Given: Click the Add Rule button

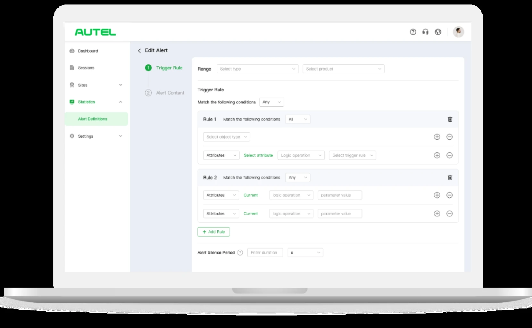Looking at the screenshot, I should click(x=213, y=232).
